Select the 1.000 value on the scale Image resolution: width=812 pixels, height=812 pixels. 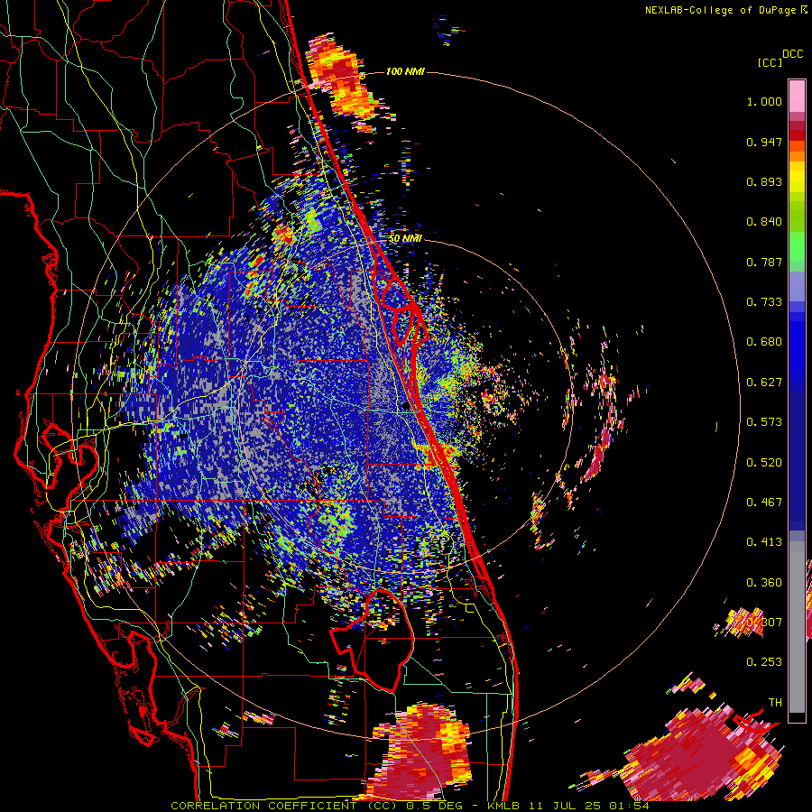[764, 101]
